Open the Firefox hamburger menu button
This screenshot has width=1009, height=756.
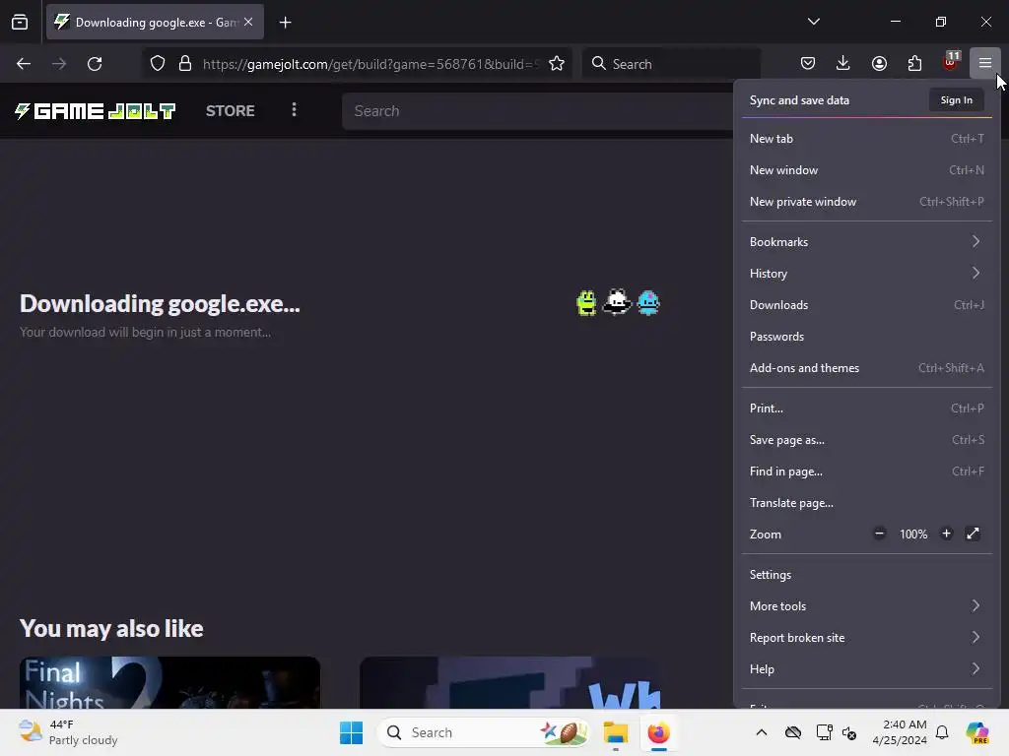click(984, 63)
